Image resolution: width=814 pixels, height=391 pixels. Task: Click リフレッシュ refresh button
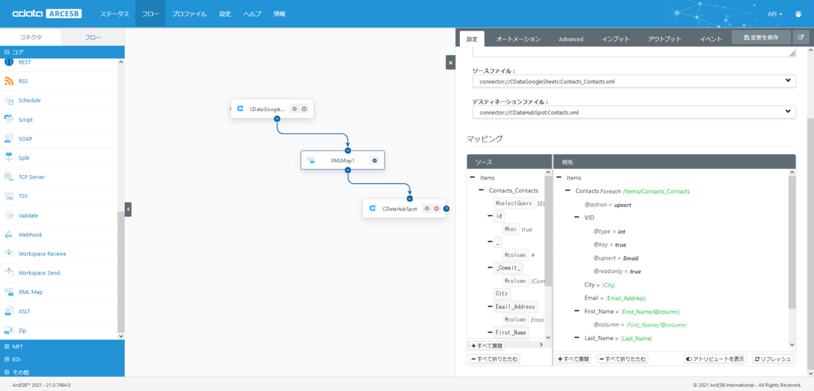772,358
